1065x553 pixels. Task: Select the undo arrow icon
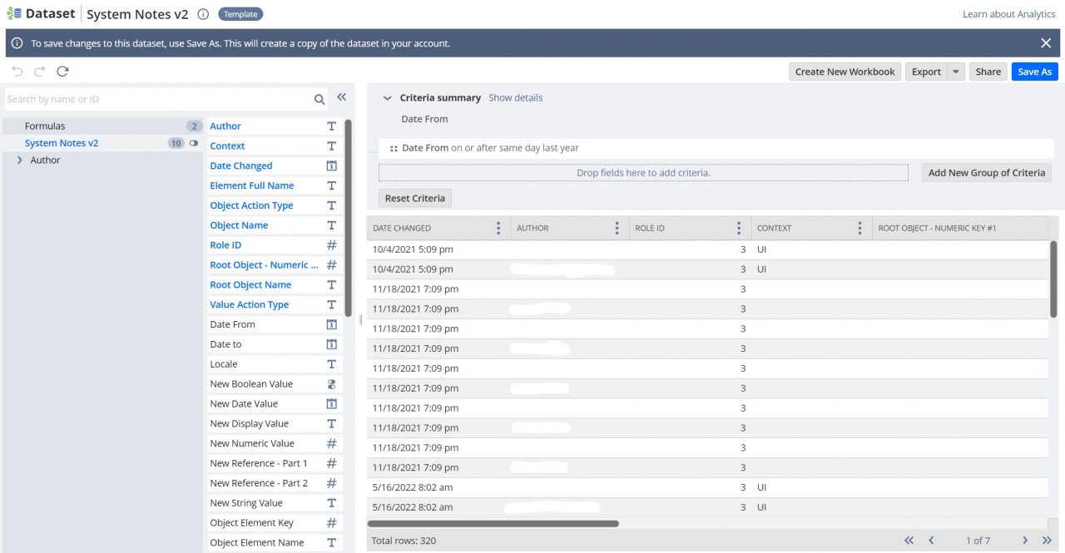[17, 72]
